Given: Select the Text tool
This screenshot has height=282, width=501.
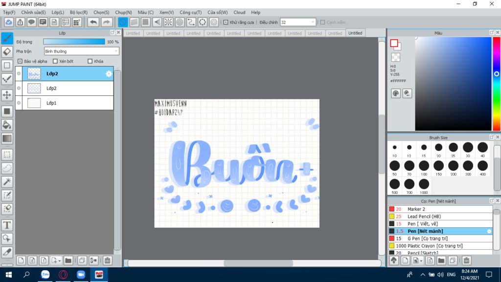Looking at the screenshot, I should pos(7,225).
